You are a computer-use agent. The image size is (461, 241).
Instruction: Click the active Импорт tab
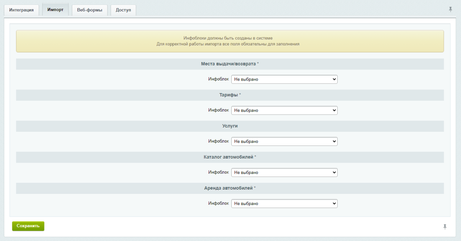[x=55, y=10]
